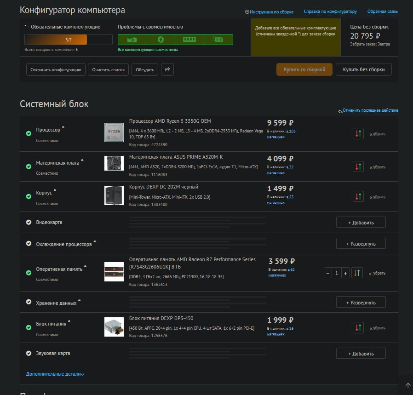The image size is (413, 395).
Task: Click Все комплектующие совместимы status text
Action: coord(148,50)
